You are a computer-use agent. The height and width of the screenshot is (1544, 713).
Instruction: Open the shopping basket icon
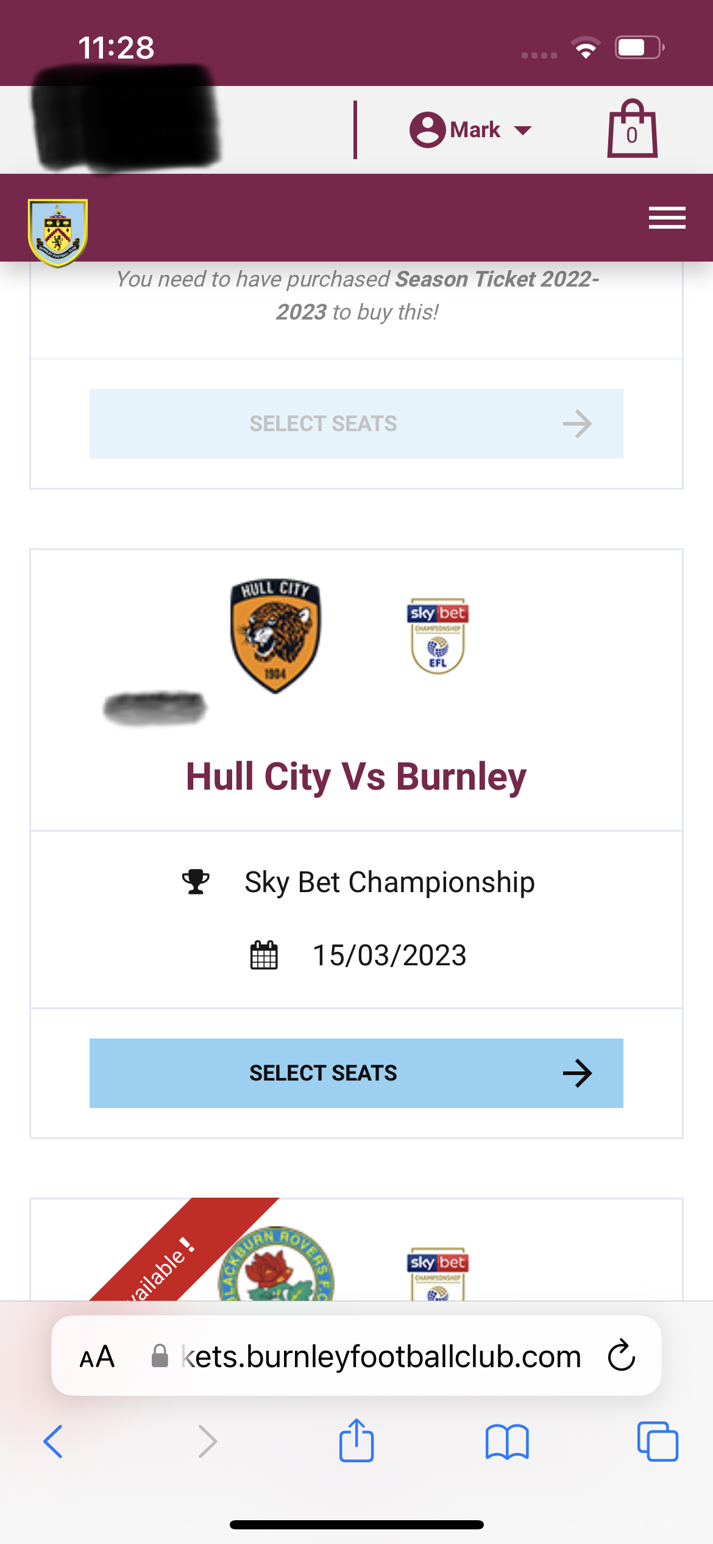point(632,129)
